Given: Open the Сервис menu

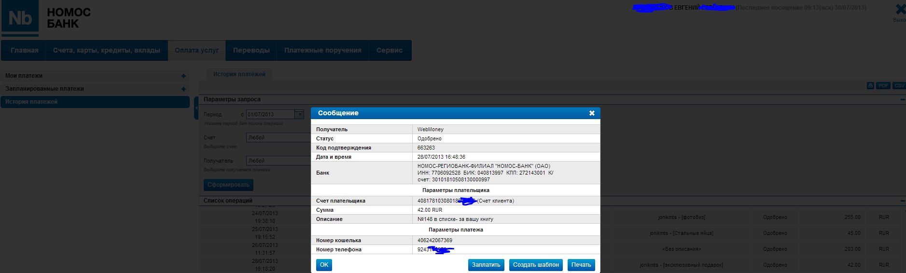Looking at the screenshot, I should click(x=390, y=50).
